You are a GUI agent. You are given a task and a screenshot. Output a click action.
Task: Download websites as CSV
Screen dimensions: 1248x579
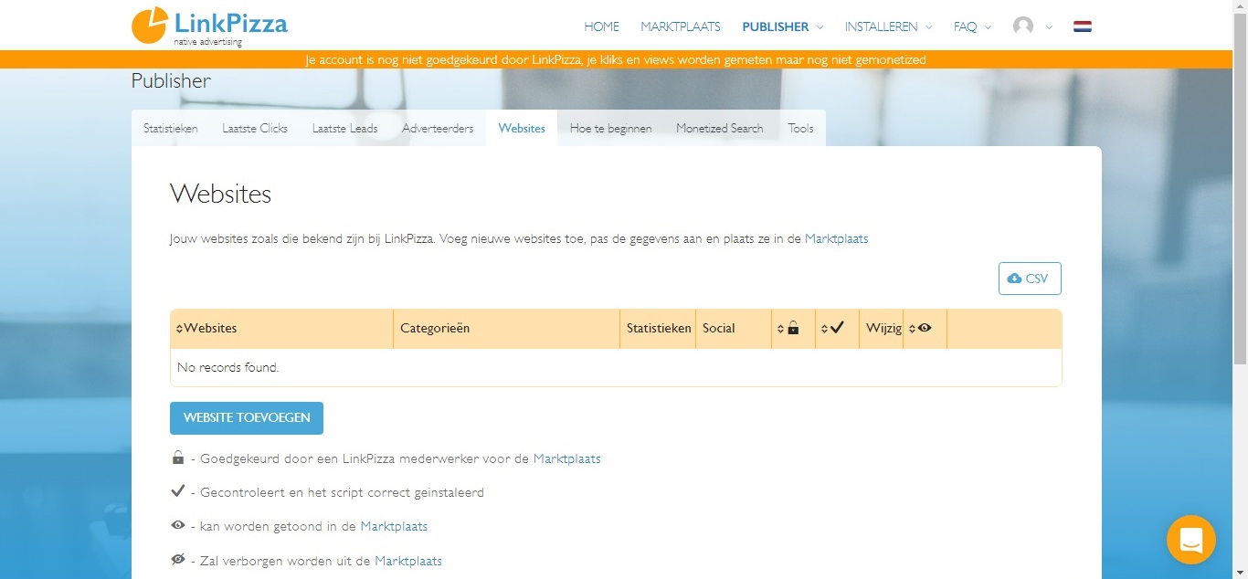point(1030,279)
